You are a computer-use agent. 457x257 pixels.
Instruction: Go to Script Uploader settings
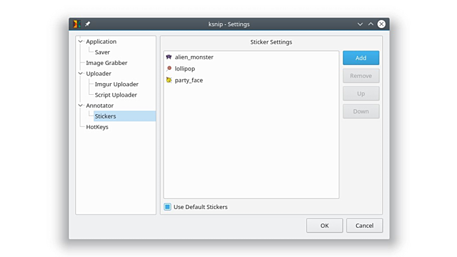[115, 95]
